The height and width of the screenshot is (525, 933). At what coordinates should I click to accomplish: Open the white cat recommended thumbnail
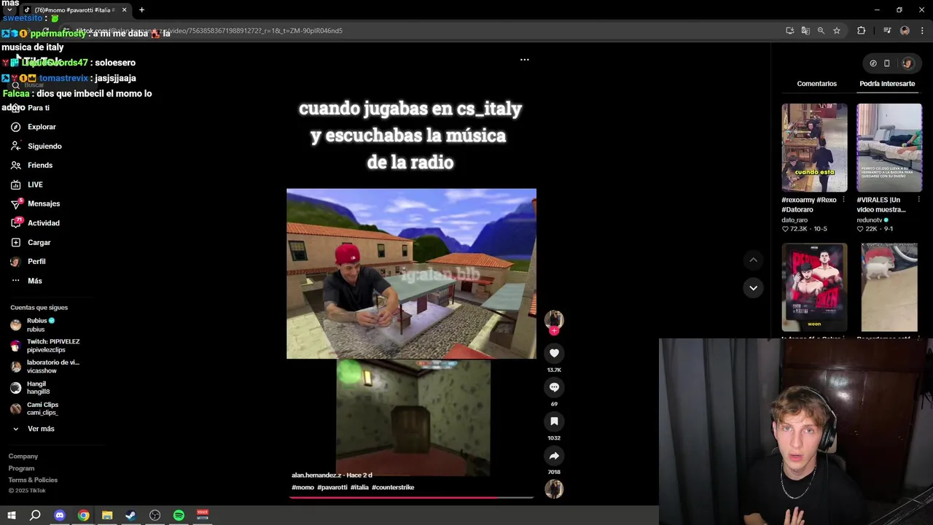pos(889,287)
